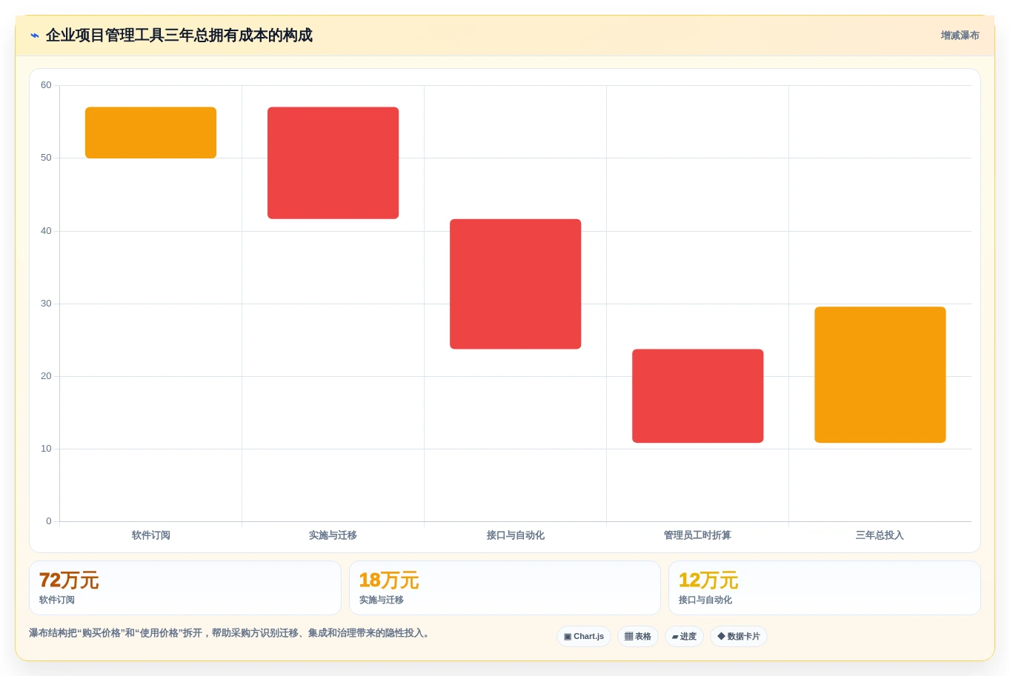Select the 12万元 接口与自动化 data card

pyautogui.click(x=825, y=588)
